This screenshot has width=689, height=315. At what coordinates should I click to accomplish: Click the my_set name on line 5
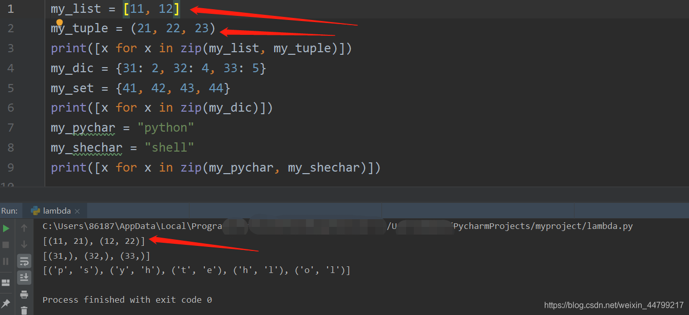point(72,88)
